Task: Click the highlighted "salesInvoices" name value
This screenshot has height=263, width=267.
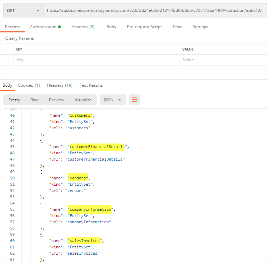Action: tap(84, 241)
